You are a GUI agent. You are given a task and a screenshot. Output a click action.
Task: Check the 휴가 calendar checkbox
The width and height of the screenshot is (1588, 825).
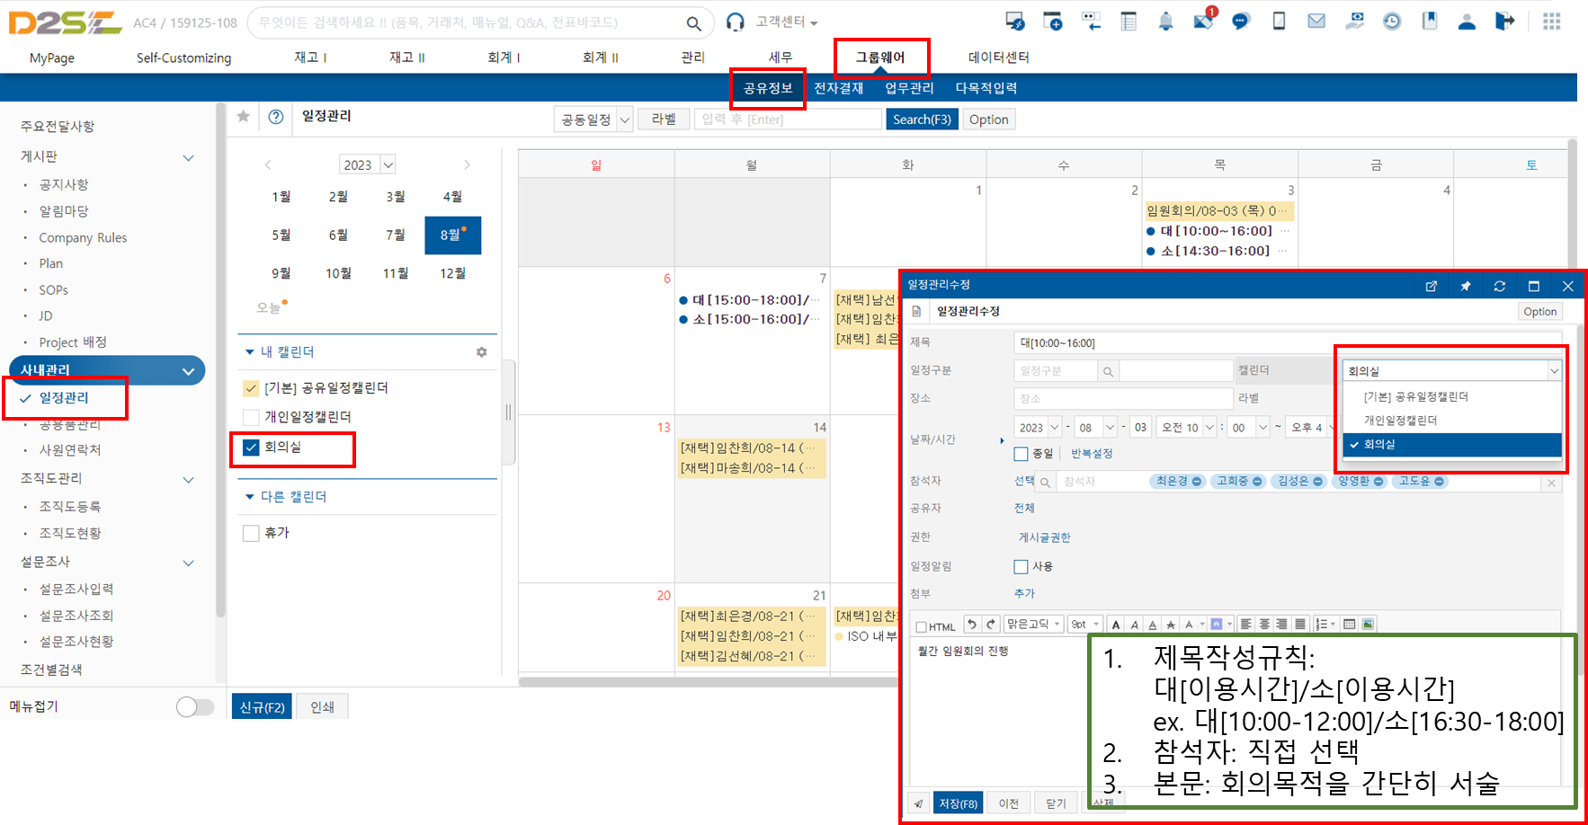coord(251,533)
